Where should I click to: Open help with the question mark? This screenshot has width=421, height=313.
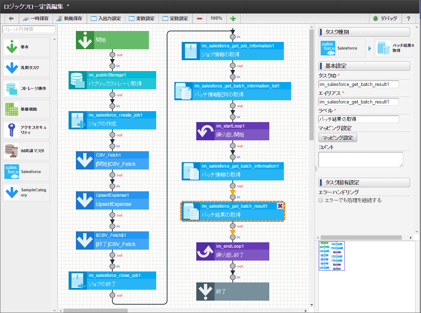(x=408, y=19)
